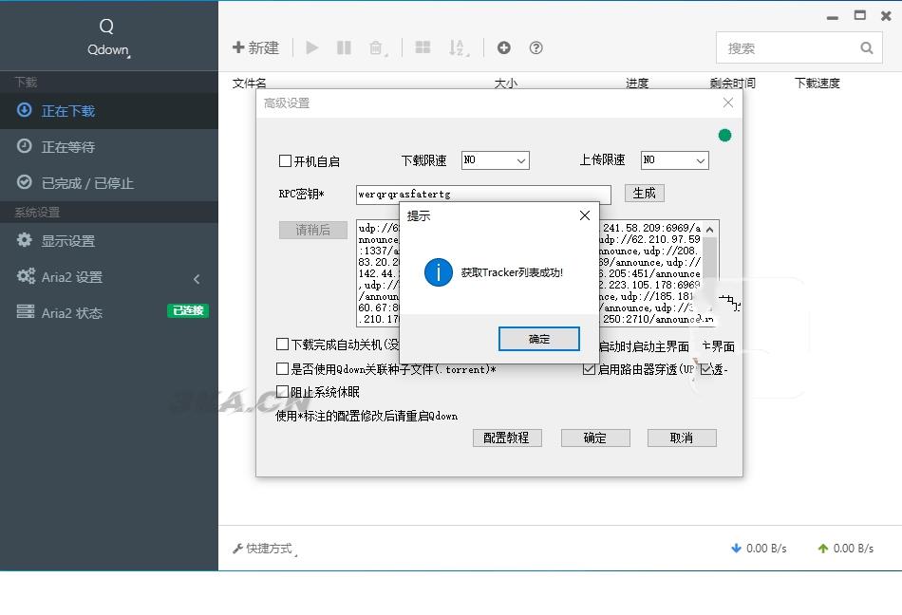Toggle Qdown torrent file association checkbox
Screen dimensions: 902x615
282,368
